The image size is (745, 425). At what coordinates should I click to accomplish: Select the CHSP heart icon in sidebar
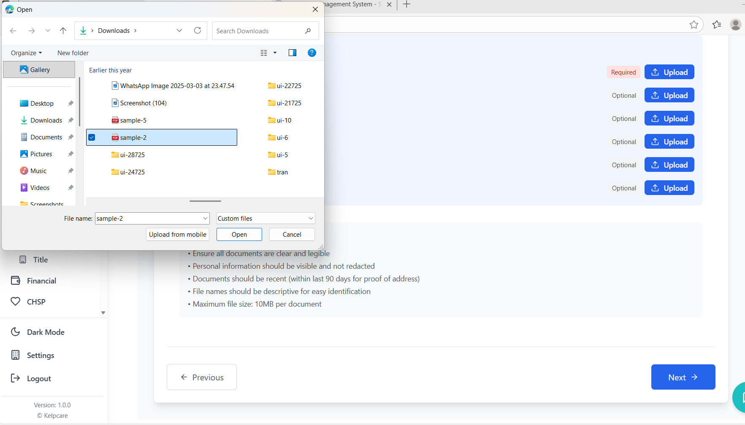16,301
